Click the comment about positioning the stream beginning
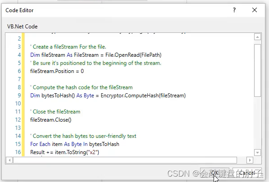269x182 pixels. tap(96, 63)
